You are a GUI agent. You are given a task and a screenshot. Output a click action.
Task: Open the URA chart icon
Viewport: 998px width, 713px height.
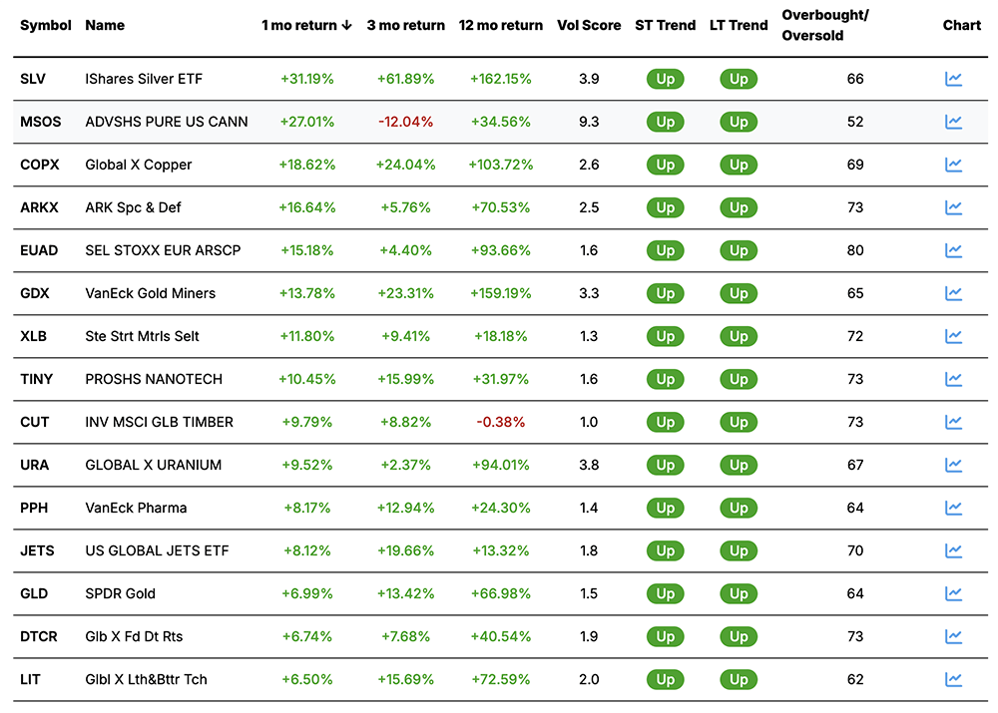click(x=953, y=465)
